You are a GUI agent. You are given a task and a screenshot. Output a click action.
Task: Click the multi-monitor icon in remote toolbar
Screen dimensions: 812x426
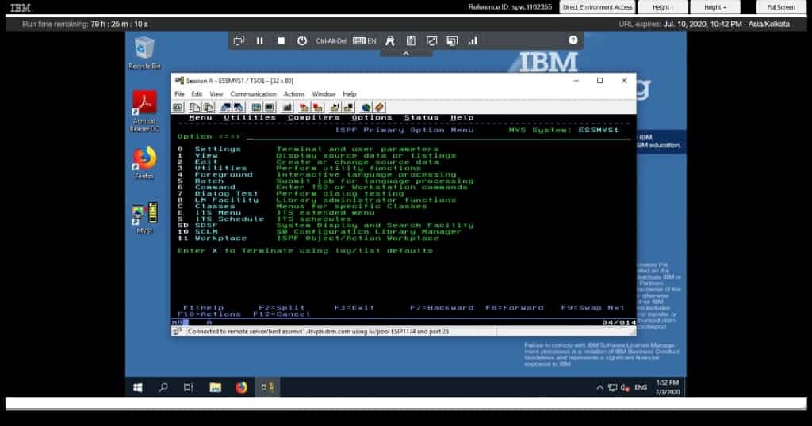point(239,40)
